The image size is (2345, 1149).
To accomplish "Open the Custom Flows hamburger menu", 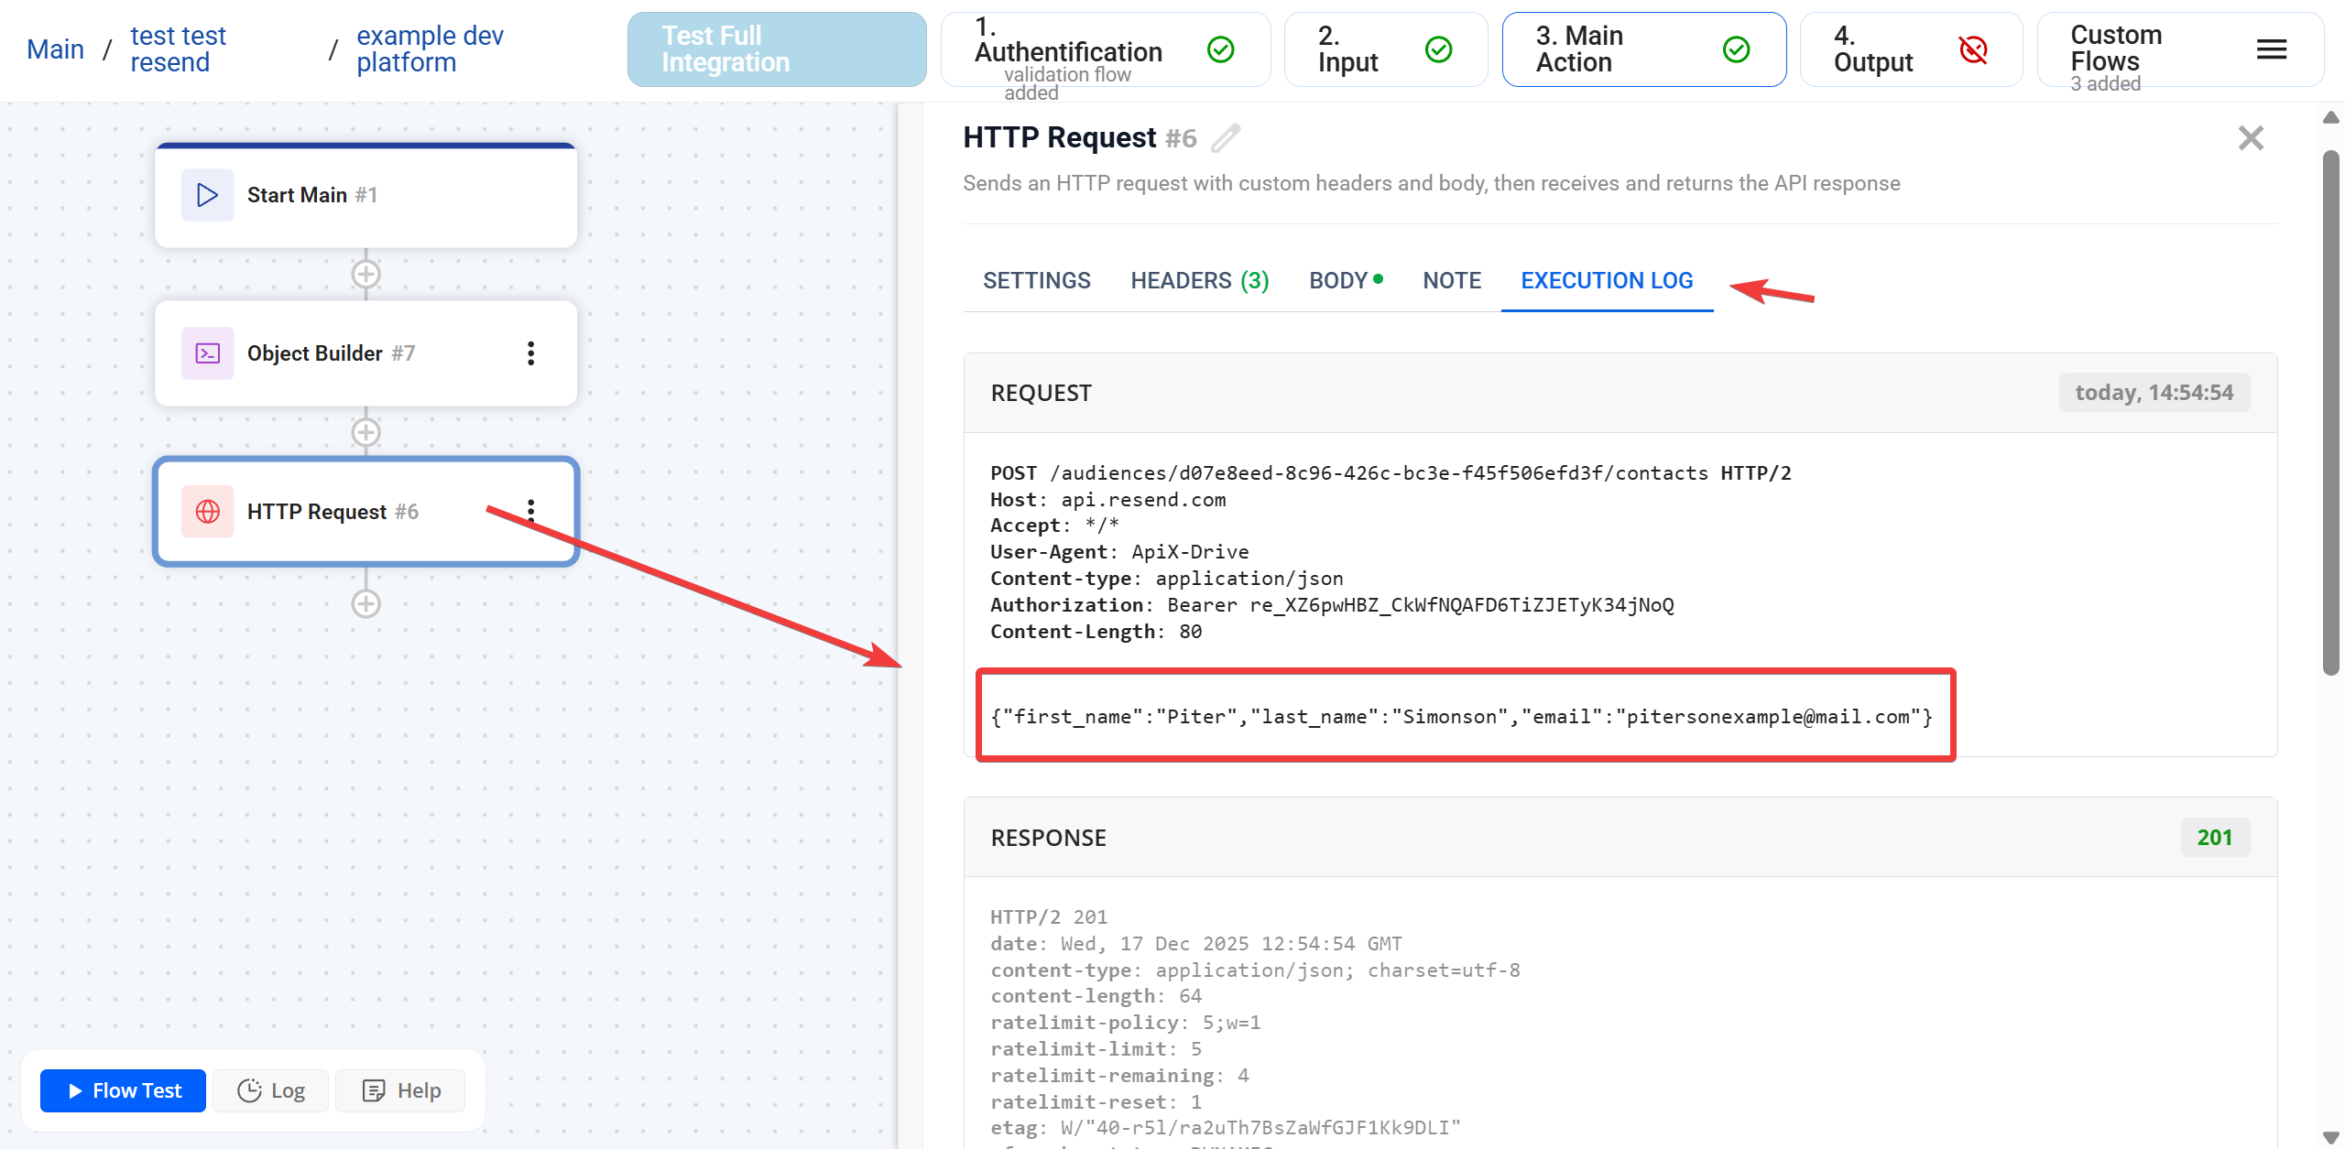I will pyautogui.click(x=2271, y=49).
